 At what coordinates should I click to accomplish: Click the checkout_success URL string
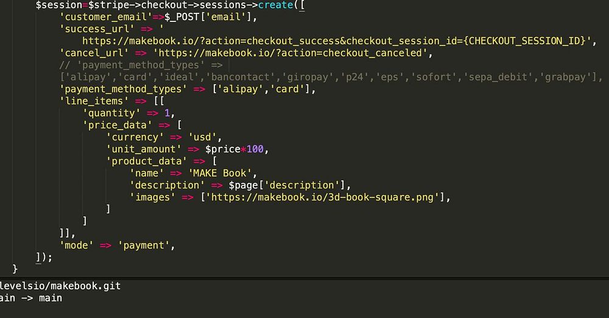tap(336, 41)
